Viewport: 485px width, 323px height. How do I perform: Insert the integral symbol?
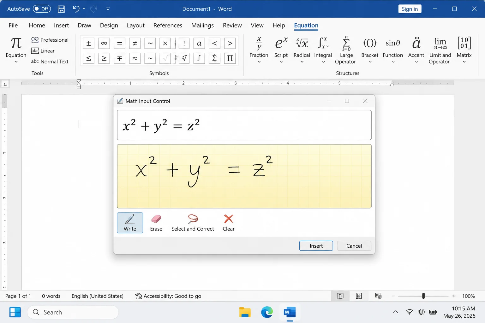point(199,58)
